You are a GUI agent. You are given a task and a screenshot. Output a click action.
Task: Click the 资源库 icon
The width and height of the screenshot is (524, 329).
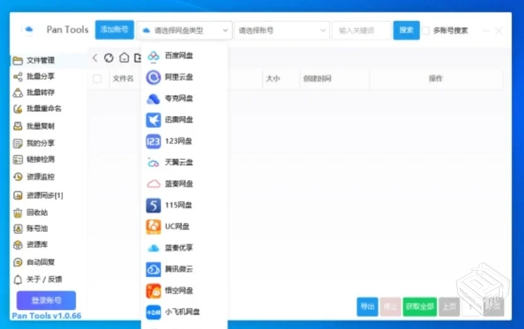pos(18,245)
